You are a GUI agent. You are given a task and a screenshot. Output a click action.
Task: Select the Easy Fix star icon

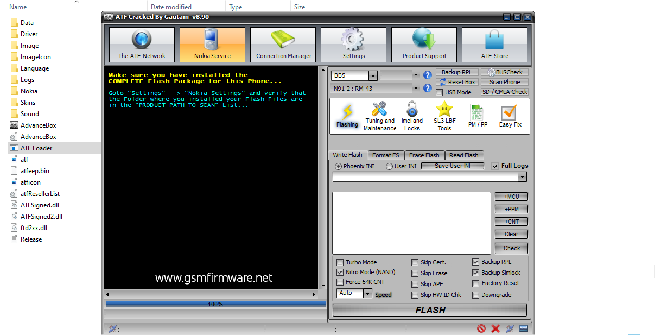pyautogui.click(x=509, y=115)
